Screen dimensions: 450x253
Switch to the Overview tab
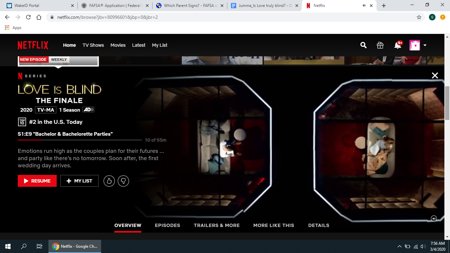(128, 225)
